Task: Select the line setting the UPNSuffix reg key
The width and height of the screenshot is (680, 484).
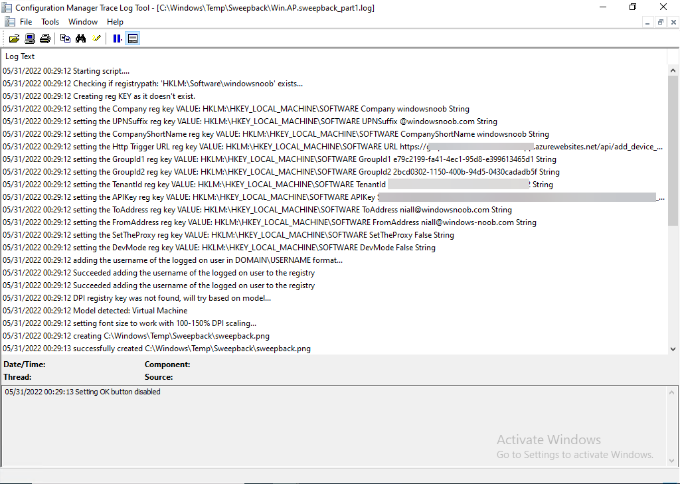Action: [334, 121]
